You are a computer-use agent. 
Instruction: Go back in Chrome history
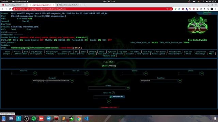2,9
